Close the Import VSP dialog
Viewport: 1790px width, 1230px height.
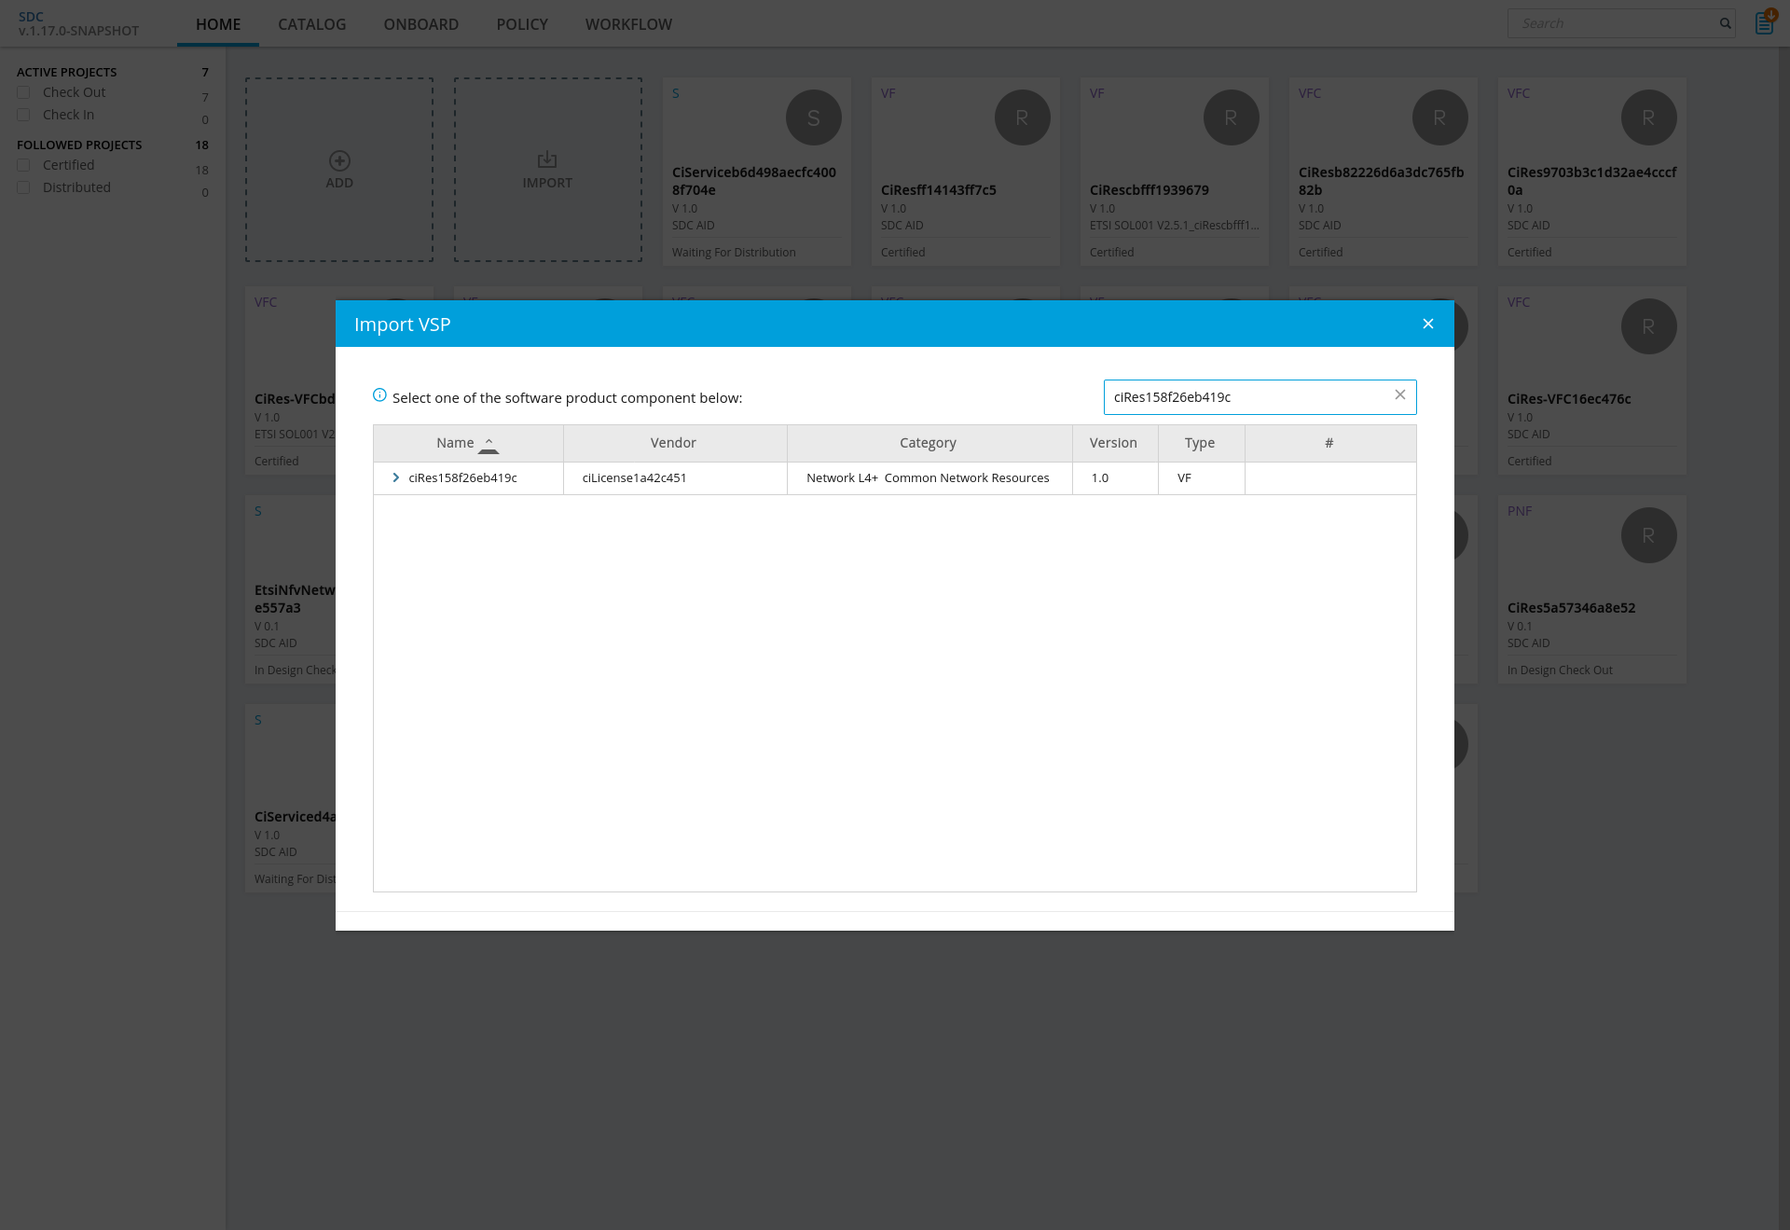[1427, 324]
